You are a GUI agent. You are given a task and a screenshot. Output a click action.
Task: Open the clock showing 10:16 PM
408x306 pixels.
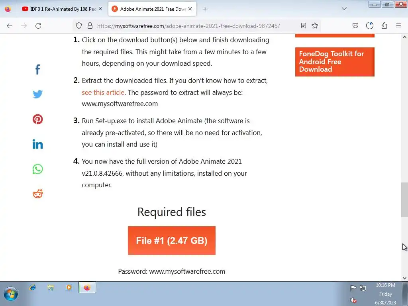[385, 294]
